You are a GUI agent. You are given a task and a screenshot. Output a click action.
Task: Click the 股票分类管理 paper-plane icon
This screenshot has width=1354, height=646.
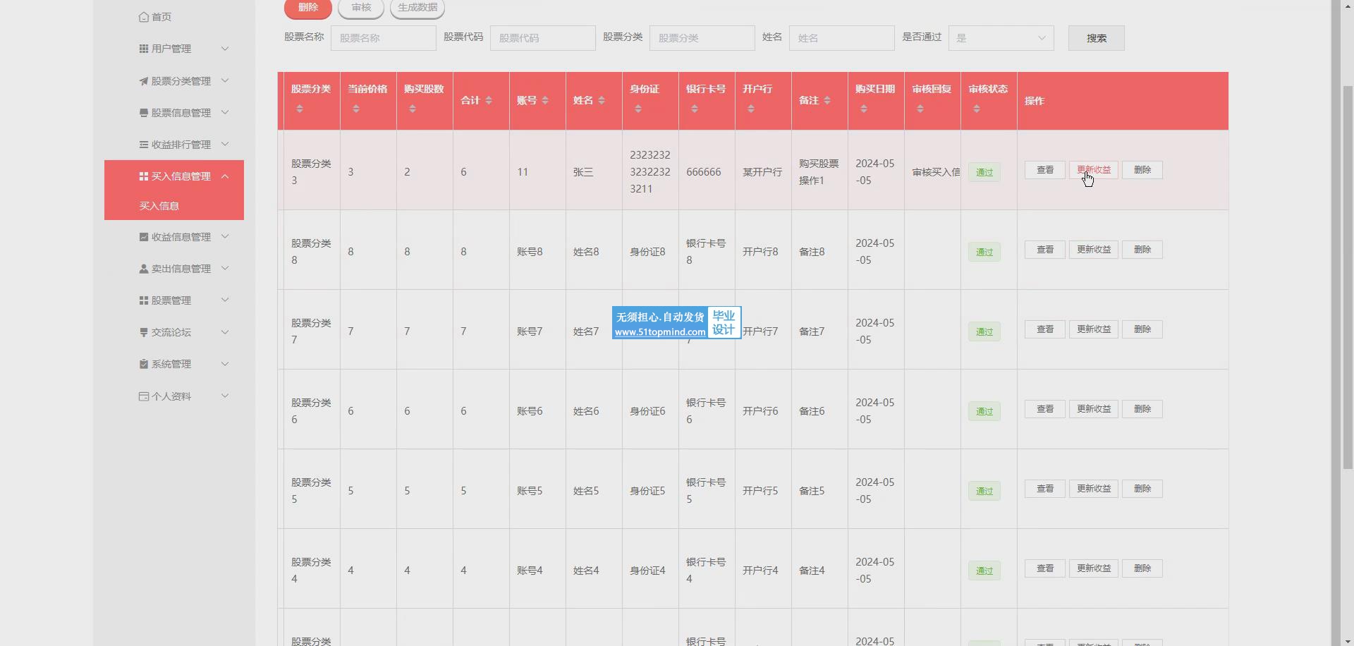click(144, 81)
